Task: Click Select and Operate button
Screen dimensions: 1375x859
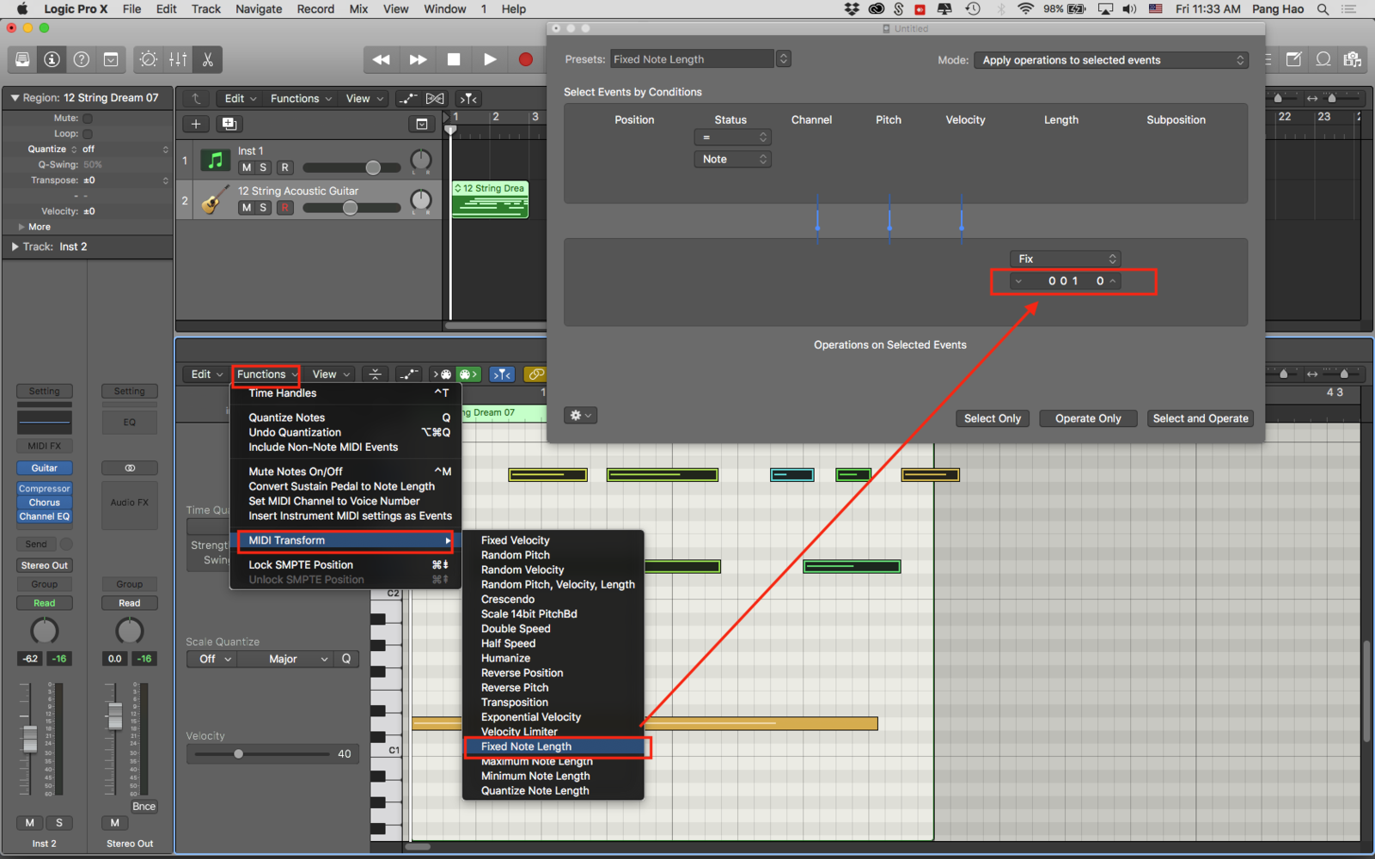Action: coord(1201,418)
